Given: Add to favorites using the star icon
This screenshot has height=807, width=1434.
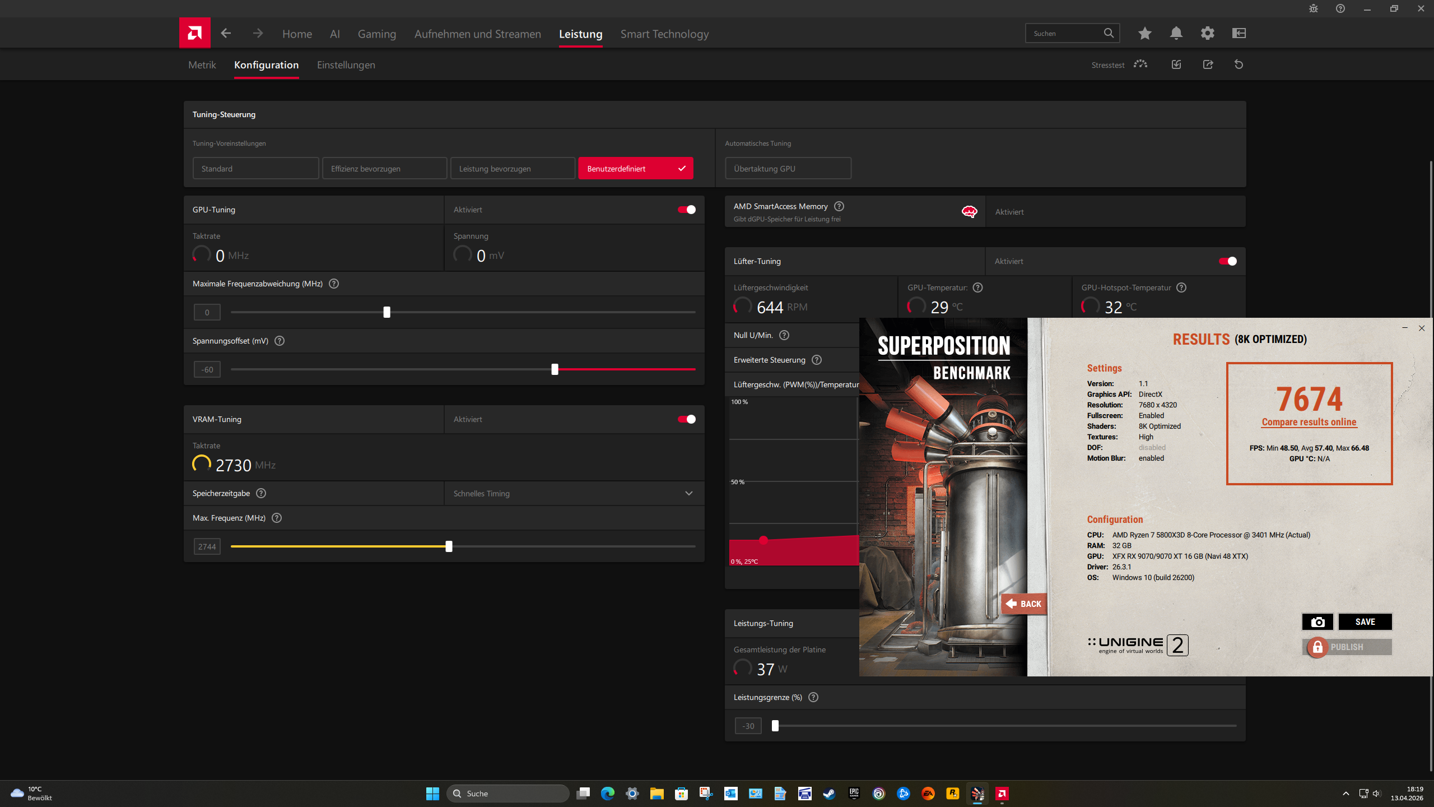Looking at the screenshot, I should click(1144, 33).
